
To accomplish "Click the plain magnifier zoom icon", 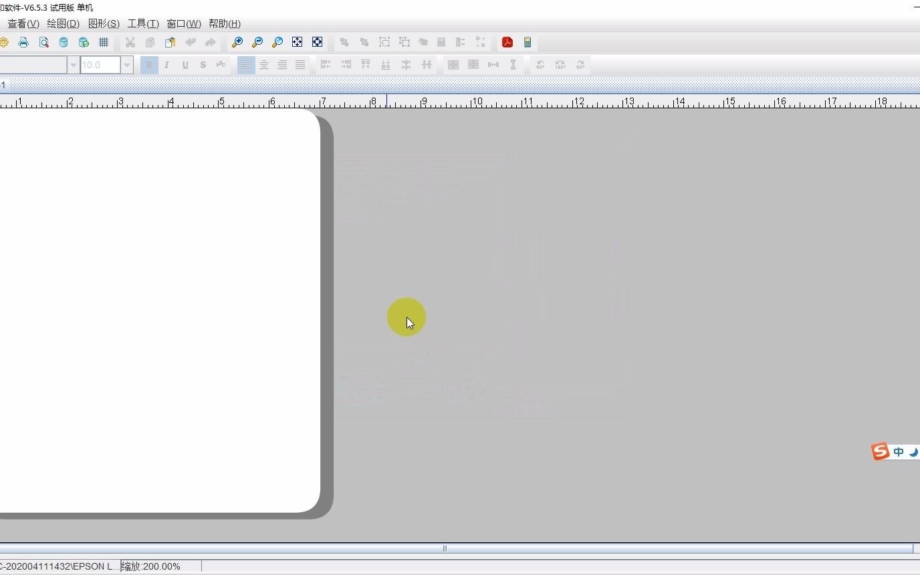I will coord(277,42).
